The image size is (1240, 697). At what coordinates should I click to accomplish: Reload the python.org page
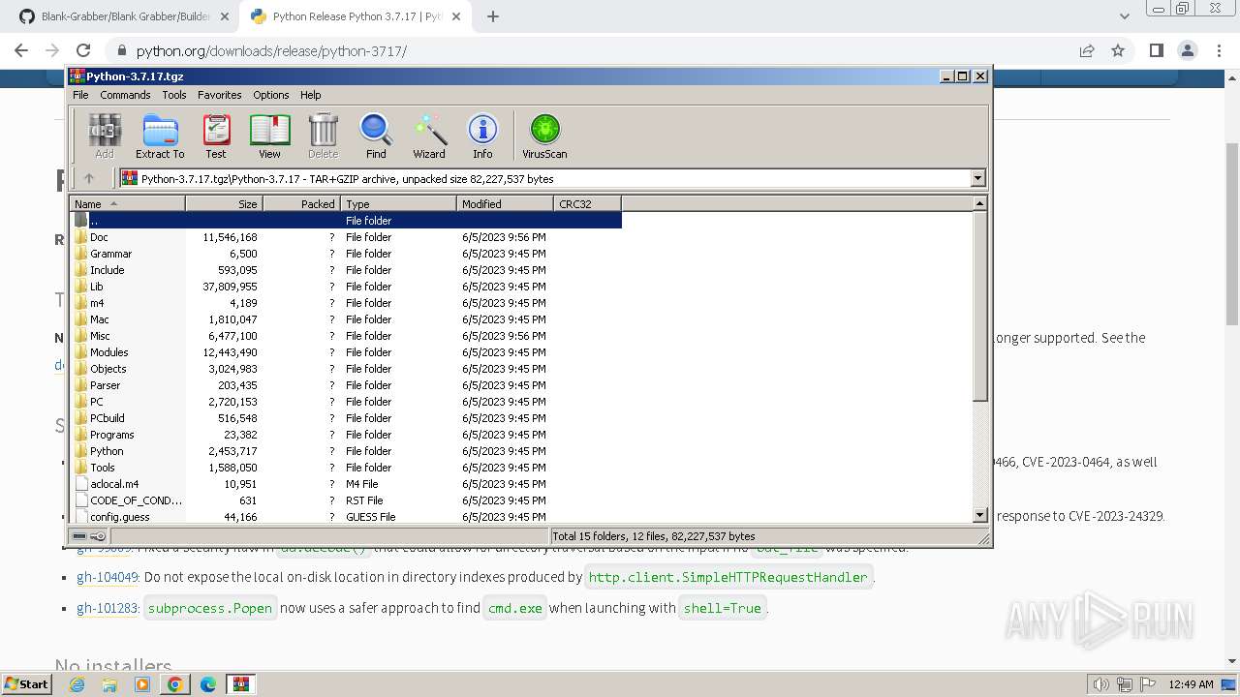[83, 50]
